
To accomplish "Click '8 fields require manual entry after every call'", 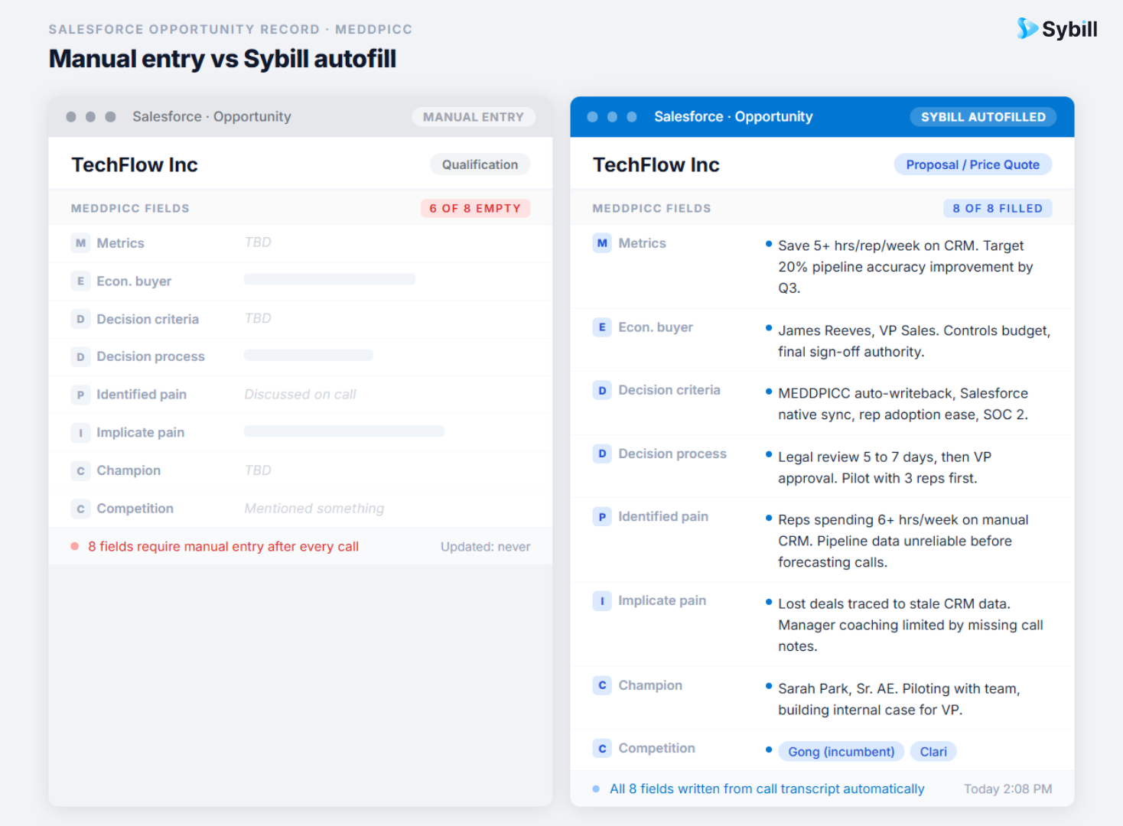I will click(x=223, y=547).
